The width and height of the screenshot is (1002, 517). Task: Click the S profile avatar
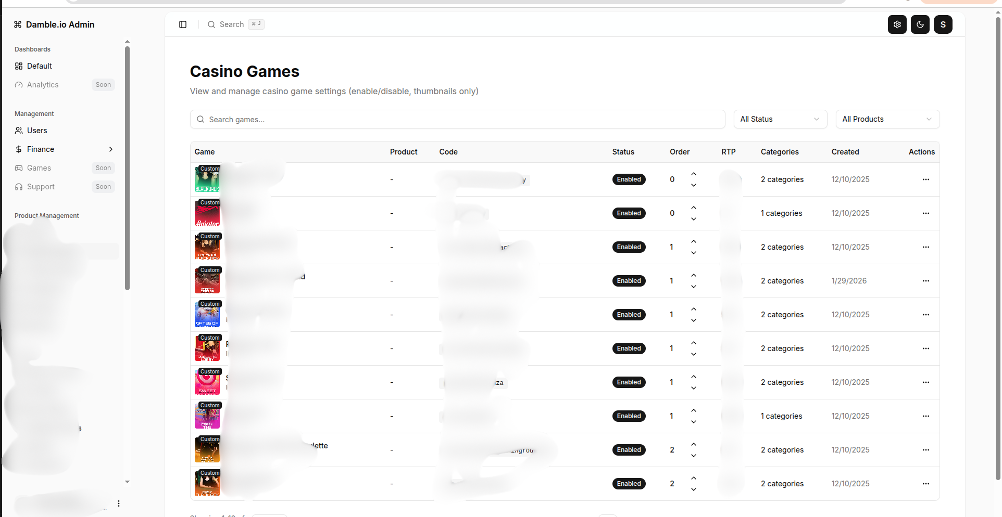tap(943, 24)
